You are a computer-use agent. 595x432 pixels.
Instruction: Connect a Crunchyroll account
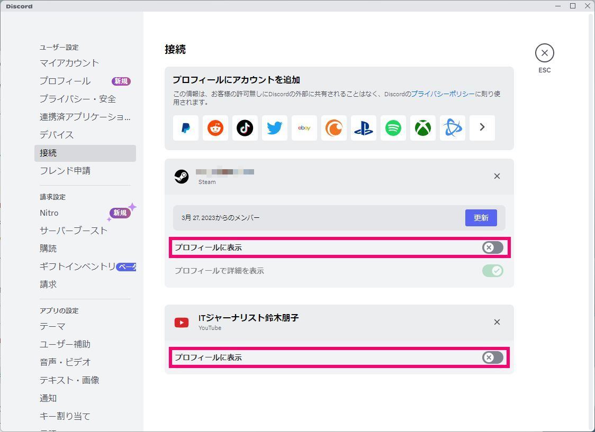tap(334, 128)
